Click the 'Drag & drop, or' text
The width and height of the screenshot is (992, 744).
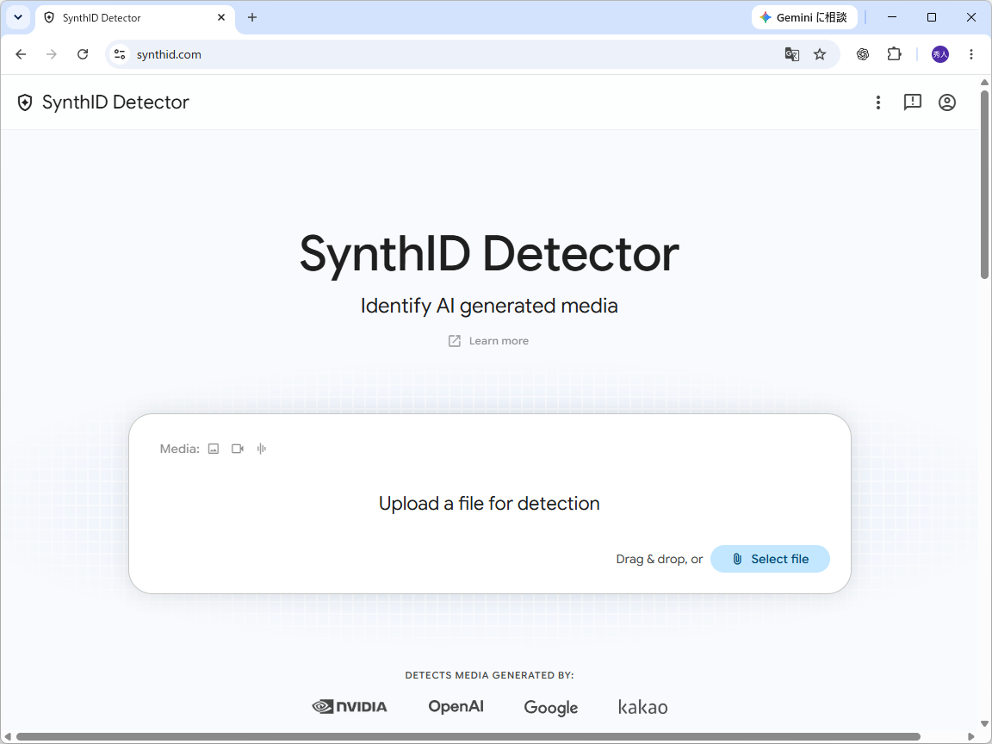[x=660, y=559]
